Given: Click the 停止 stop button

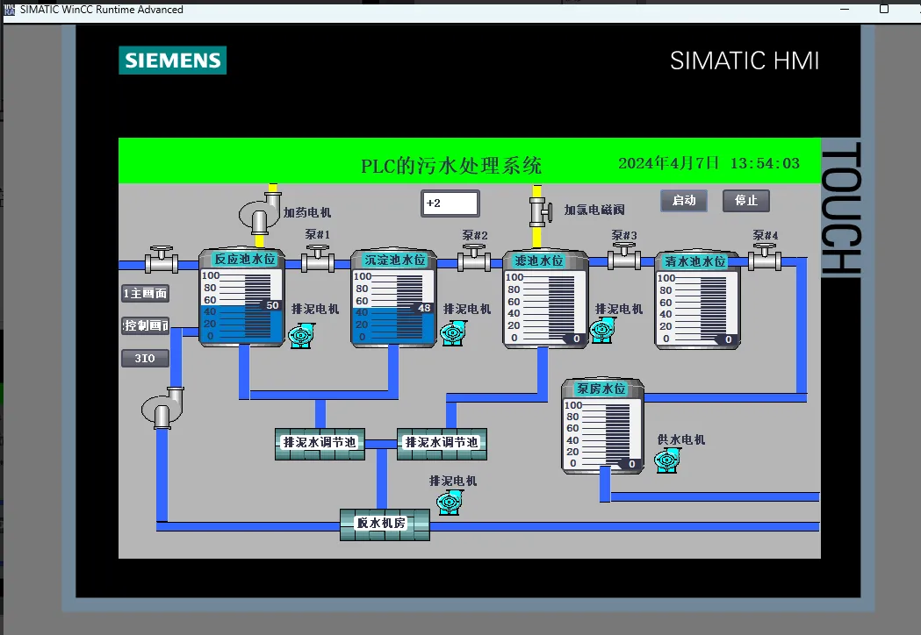Looking at the screenshot, I should [746, 201].
